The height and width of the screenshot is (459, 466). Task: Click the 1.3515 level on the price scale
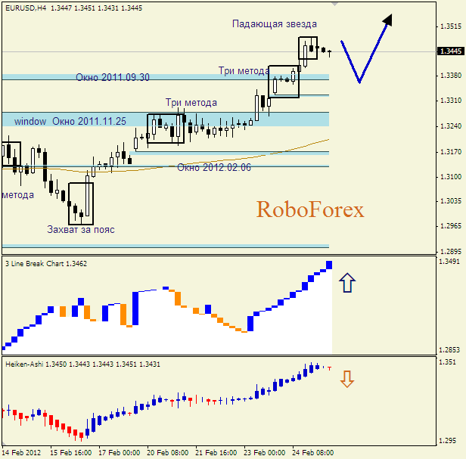point(449,26)
